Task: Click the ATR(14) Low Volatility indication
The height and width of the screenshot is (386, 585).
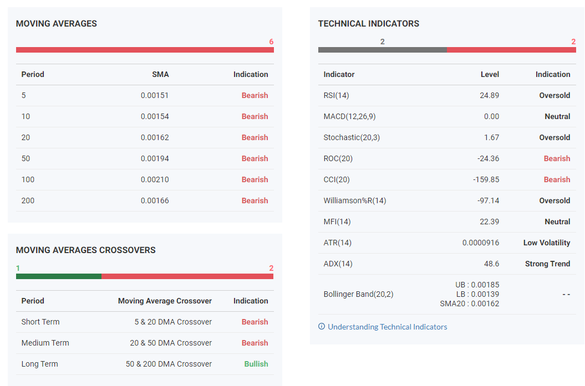Action: click(x=546, y=243)
